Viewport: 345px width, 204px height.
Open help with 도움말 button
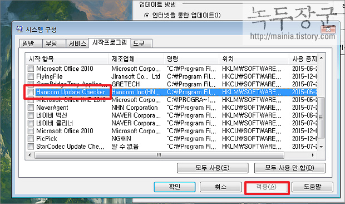(312, 187)
